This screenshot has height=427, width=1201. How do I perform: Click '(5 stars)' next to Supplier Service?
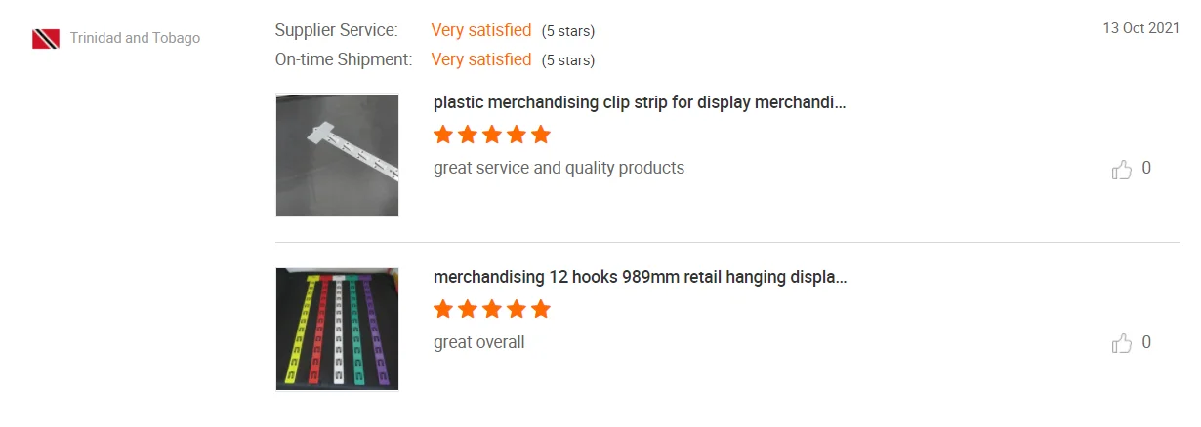coord(568,31)
